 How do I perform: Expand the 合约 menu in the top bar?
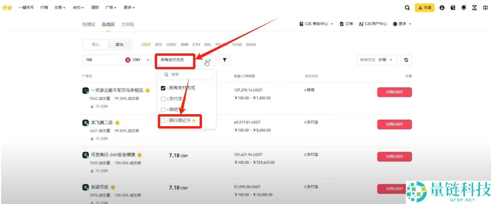tap(79, 7)
